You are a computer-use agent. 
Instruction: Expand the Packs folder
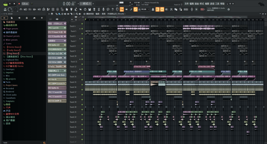8,82
